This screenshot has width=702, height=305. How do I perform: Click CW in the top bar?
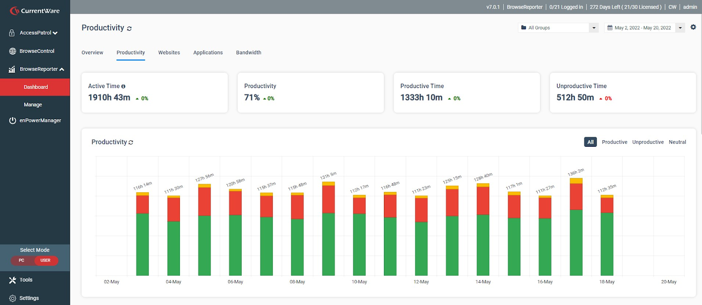coord(673,7)
